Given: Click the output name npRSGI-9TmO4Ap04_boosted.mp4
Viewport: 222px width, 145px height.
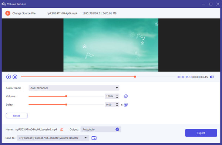Looking at the screenshot, I should click(36, 129).
